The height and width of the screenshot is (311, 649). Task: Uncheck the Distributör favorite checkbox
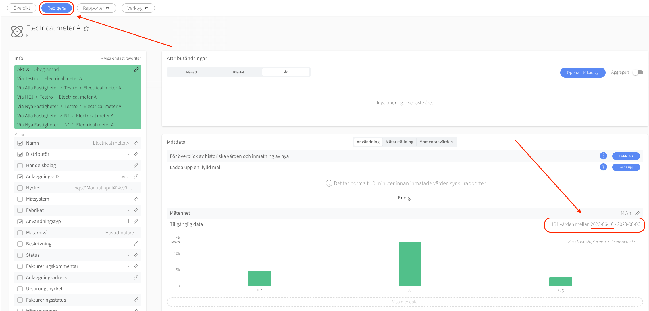click(x=20, y=154)
